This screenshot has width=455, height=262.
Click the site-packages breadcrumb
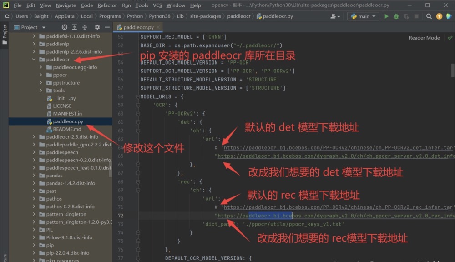pos(206,16)
